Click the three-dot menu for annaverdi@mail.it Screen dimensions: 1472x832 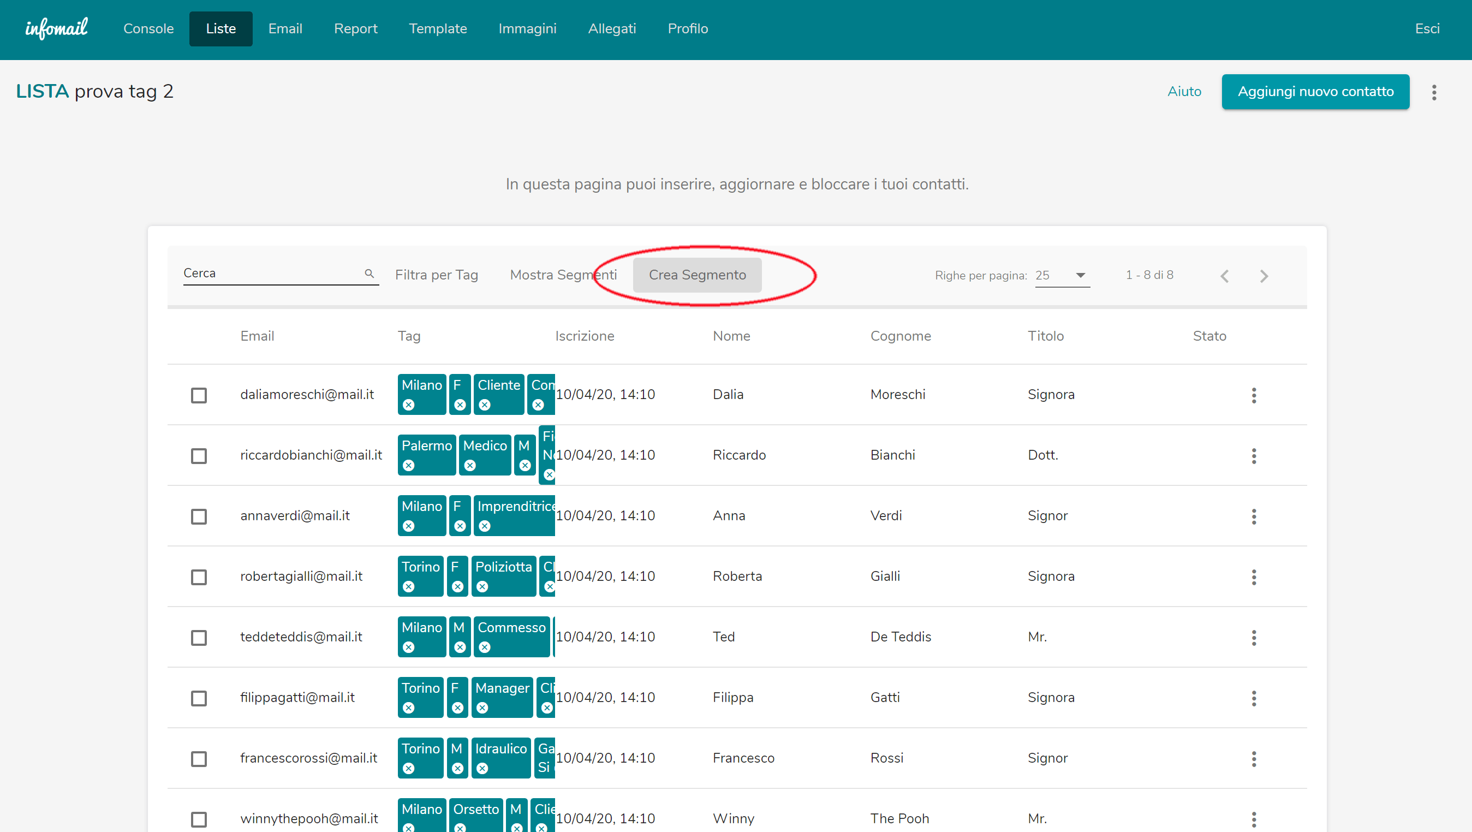(1256, 515)
